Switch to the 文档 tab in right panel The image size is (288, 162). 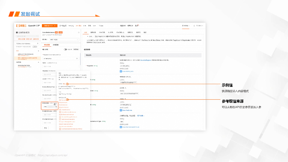pos(86,32)
